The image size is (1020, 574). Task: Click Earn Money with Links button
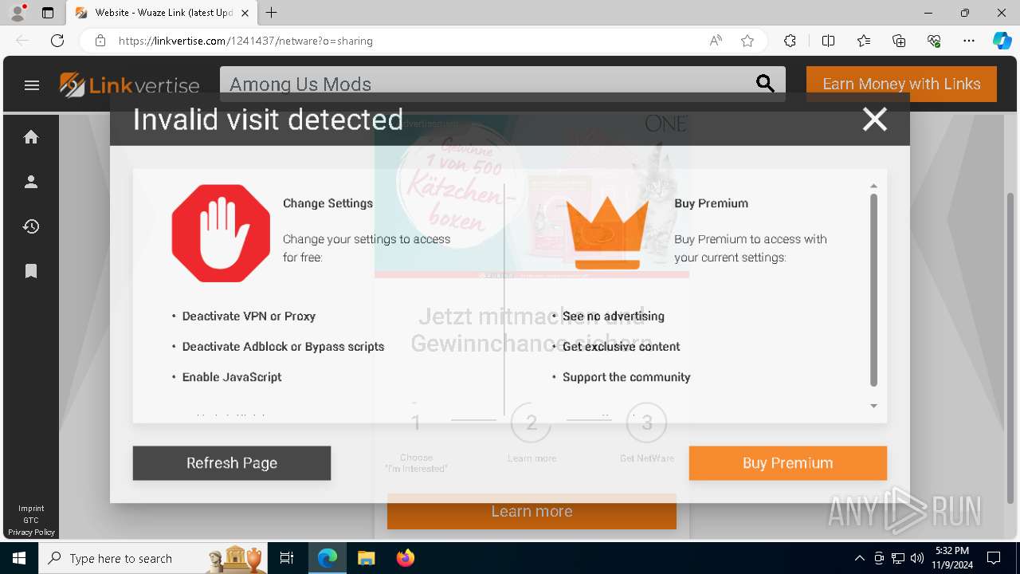coord(901,84)
